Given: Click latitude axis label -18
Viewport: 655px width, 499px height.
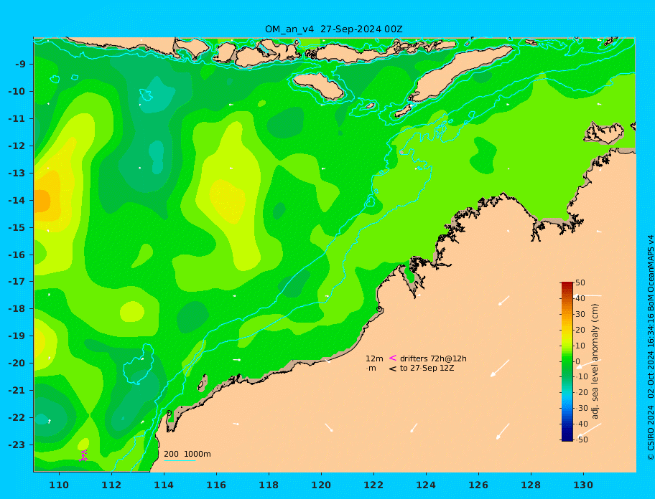Looking at the screenshot, I should point(17,309).
